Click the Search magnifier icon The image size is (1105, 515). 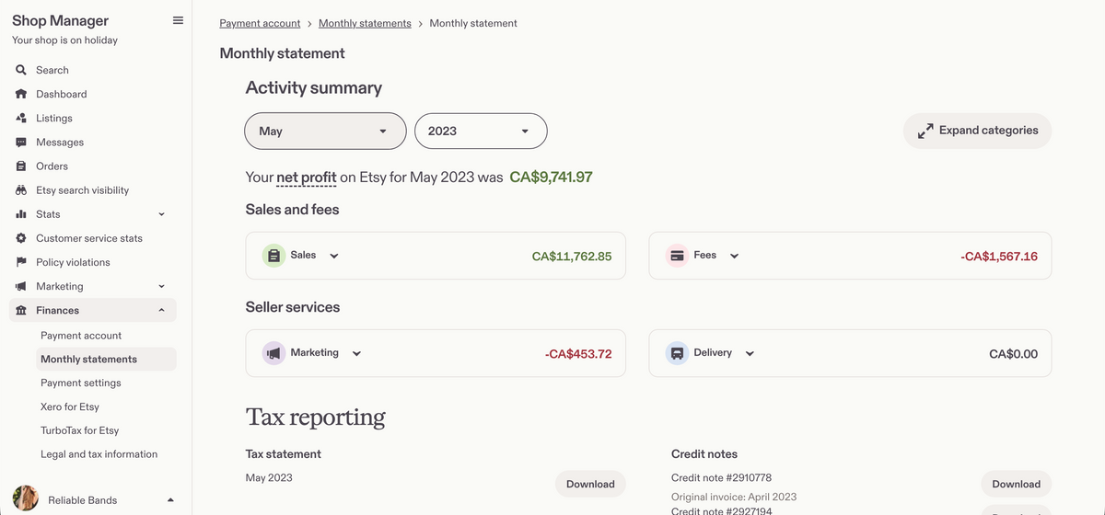tap(21, 70)
